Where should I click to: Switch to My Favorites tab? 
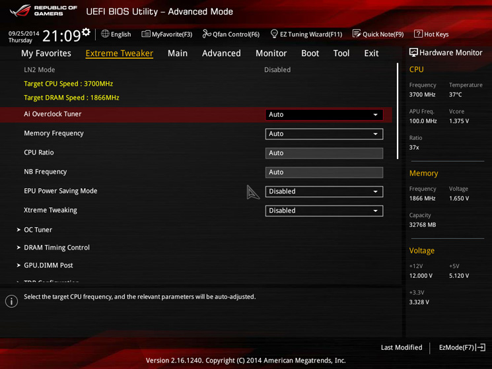coord(46,53)
